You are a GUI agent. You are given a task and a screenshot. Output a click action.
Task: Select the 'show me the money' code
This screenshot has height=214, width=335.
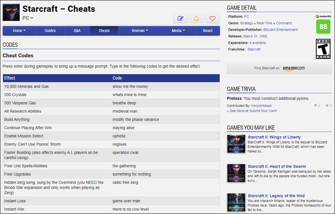[x=130, y=86]
